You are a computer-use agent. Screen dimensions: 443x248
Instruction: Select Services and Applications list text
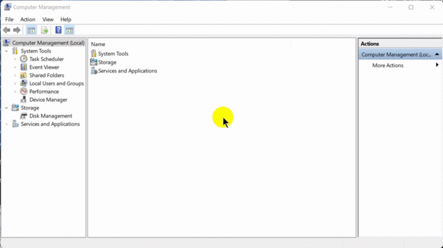pyautogui.click(x=127, y=71)
